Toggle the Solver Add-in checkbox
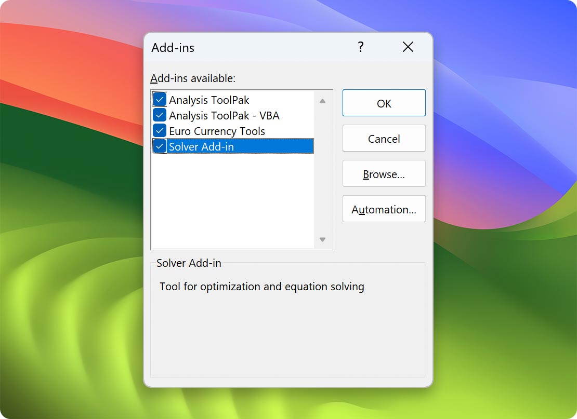 coord(159,146)
